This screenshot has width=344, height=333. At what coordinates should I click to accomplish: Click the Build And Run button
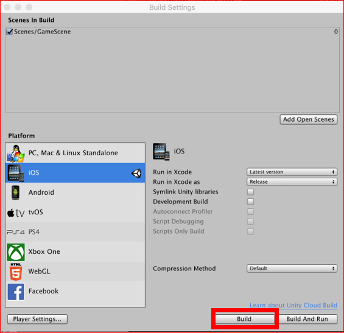307,319
